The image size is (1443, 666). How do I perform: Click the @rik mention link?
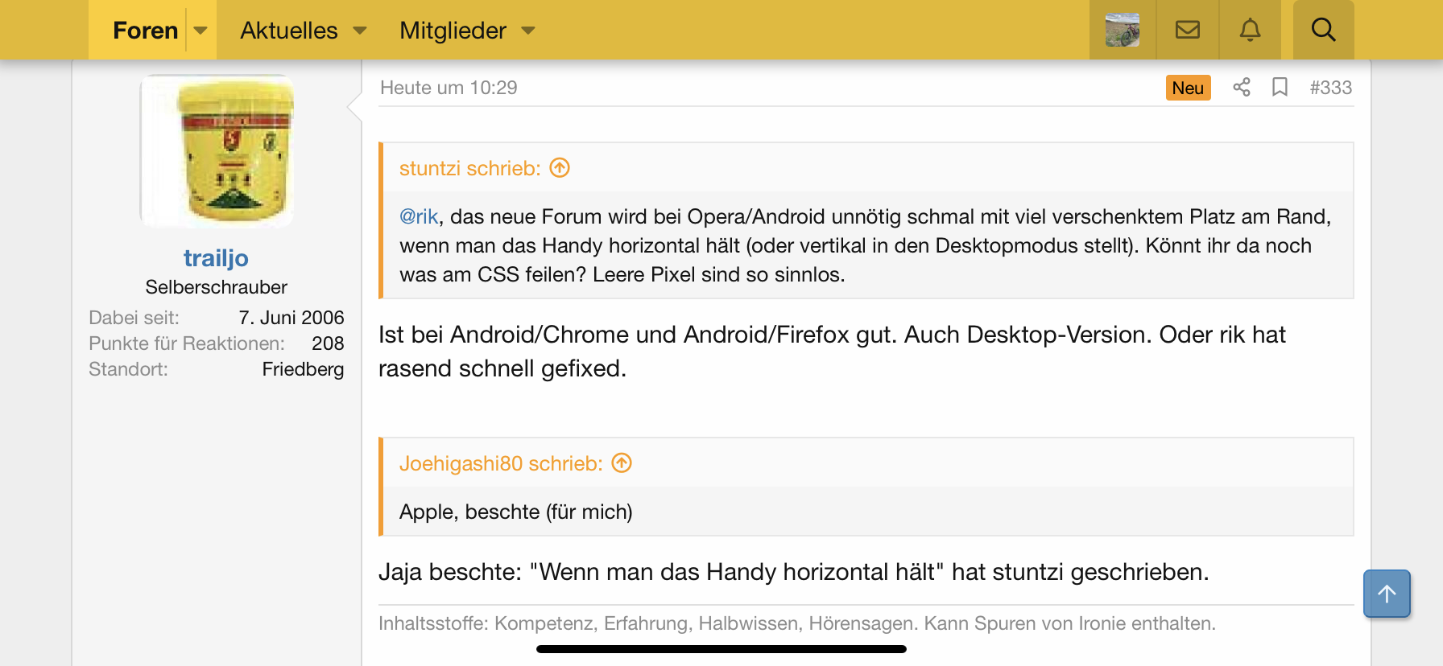pos(419,216)
